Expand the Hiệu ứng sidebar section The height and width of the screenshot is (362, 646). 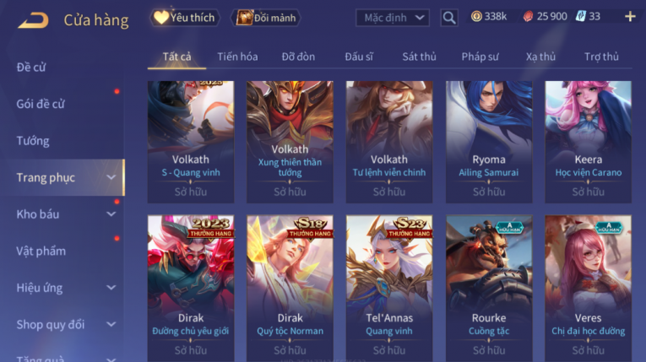point(111,288)
